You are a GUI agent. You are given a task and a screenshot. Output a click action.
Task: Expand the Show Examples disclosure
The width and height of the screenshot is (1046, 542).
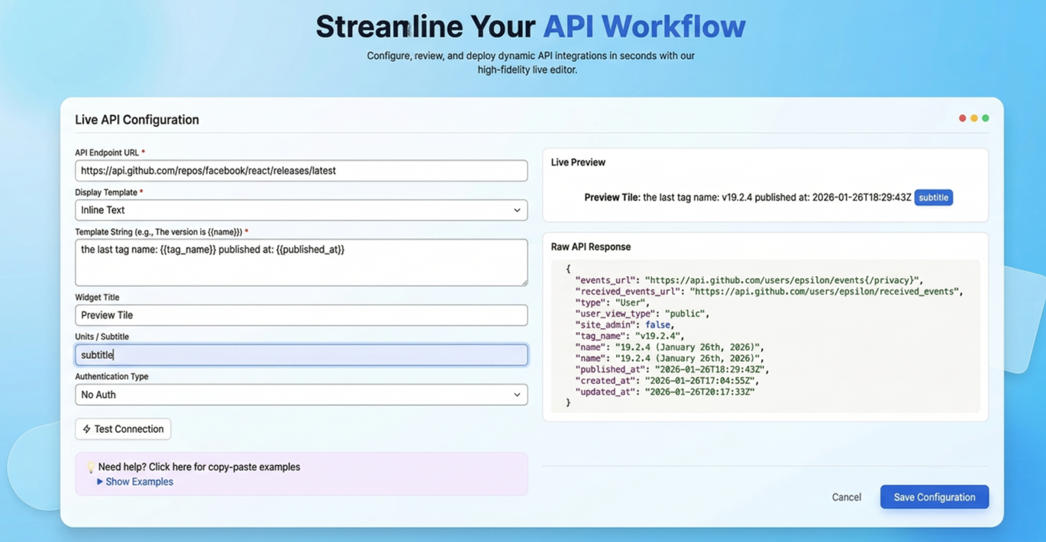(x=134, y=482)
